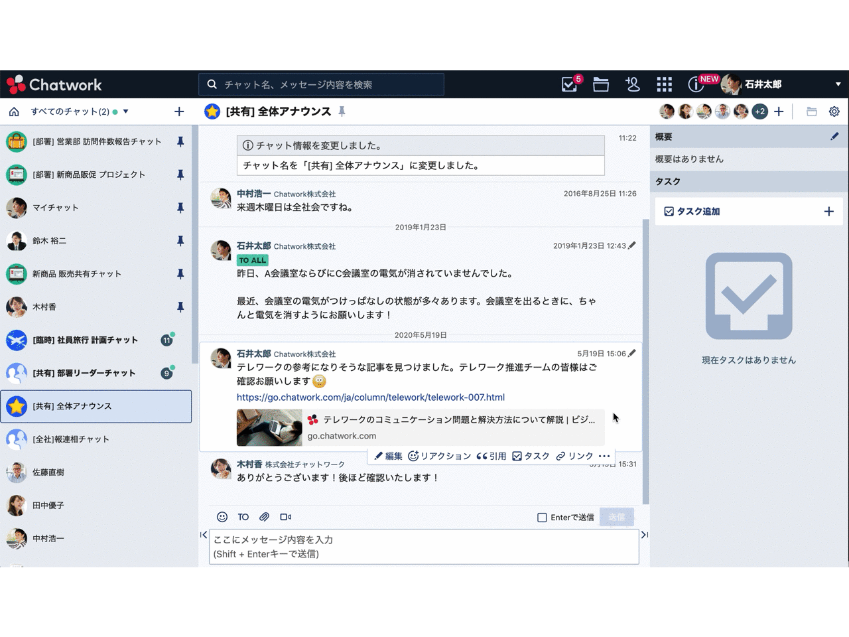Click the 送信 send button
Screen dimensions: 849x637
coord(617,517)
